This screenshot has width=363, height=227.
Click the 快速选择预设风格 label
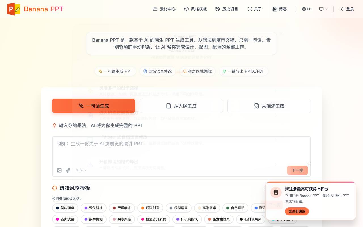(x=66, y=199)
